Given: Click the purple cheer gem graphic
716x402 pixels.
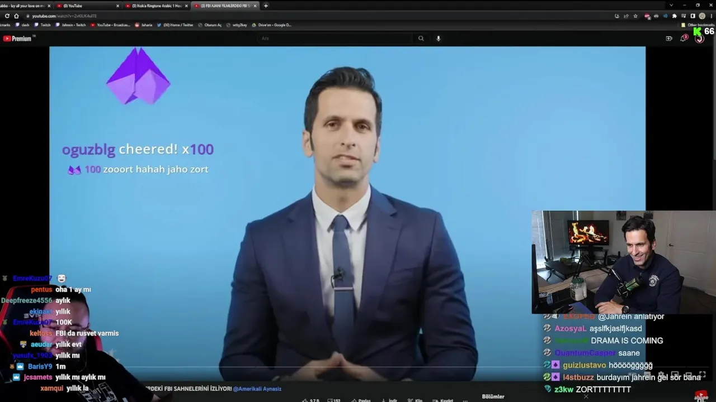Looking at the screenshot, I should pos(138,76).
